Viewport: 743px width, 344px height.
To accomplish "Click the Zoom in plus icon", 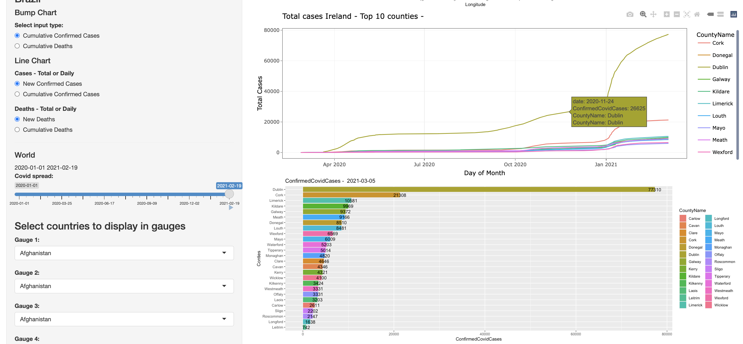I will pos(667,14).
